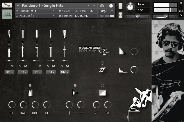
Task: Toggle the transient enable circle
Action: click(75, 85)
